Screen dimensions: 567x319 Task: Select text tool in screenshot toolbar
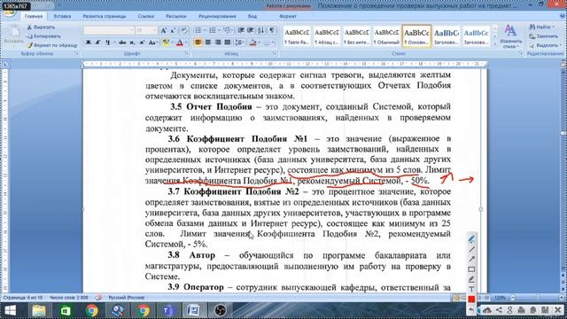pos(471,289)
